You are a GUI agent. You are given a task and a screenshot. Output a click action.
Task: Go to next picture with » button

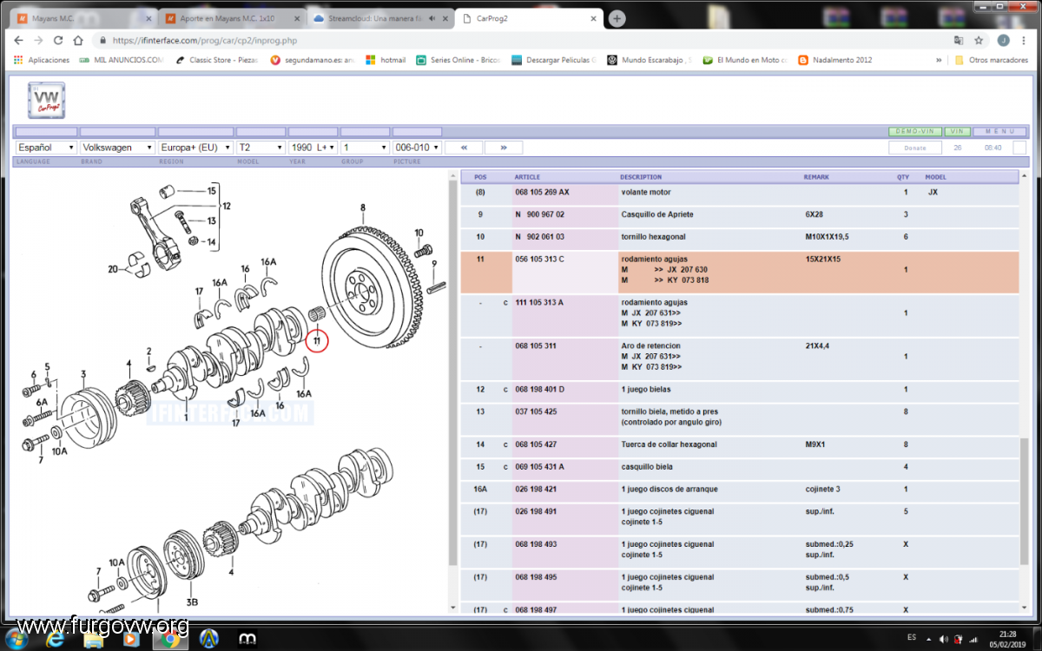504,148
